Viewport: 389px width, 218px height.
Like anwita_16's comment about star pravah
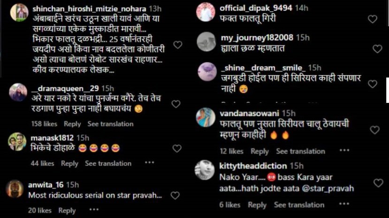[175, 195]
